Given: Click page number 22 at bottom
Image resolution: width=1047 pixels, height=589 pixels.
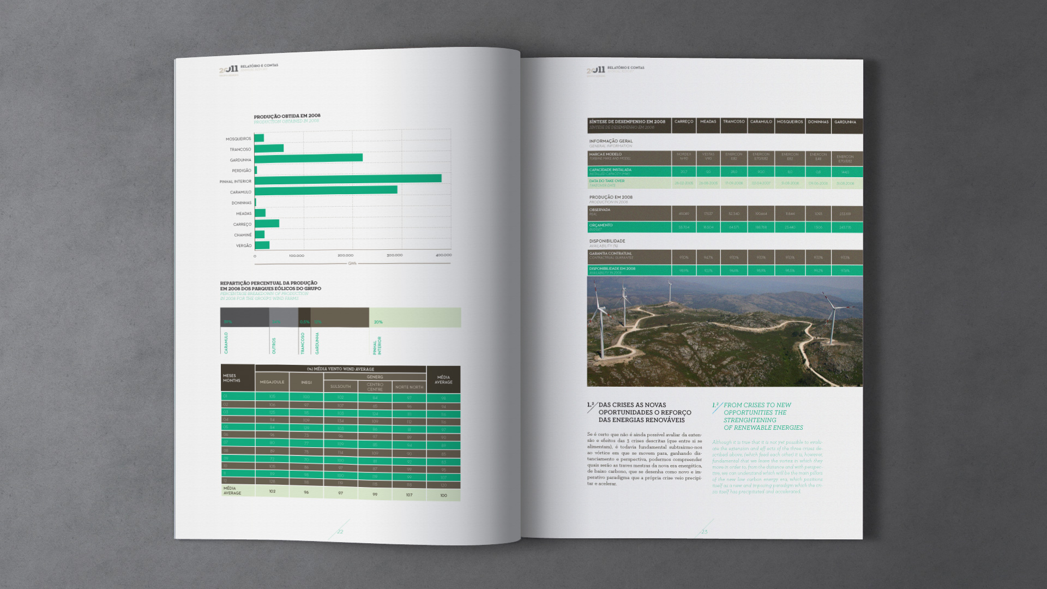Looking at the screenshot, I should click(340, 532).
